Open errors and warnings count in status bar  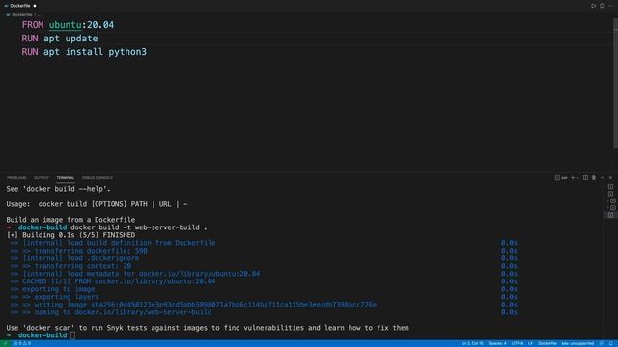(x=22, y=343)
